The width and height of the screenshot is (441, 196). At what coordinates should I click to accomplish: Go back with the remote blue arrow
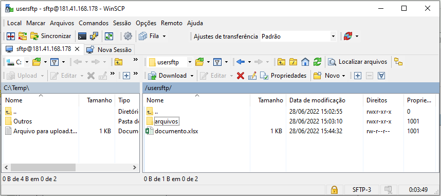pos(241,62)
